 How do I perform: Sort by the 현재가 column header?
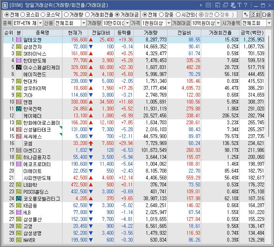tap(75, 33)
